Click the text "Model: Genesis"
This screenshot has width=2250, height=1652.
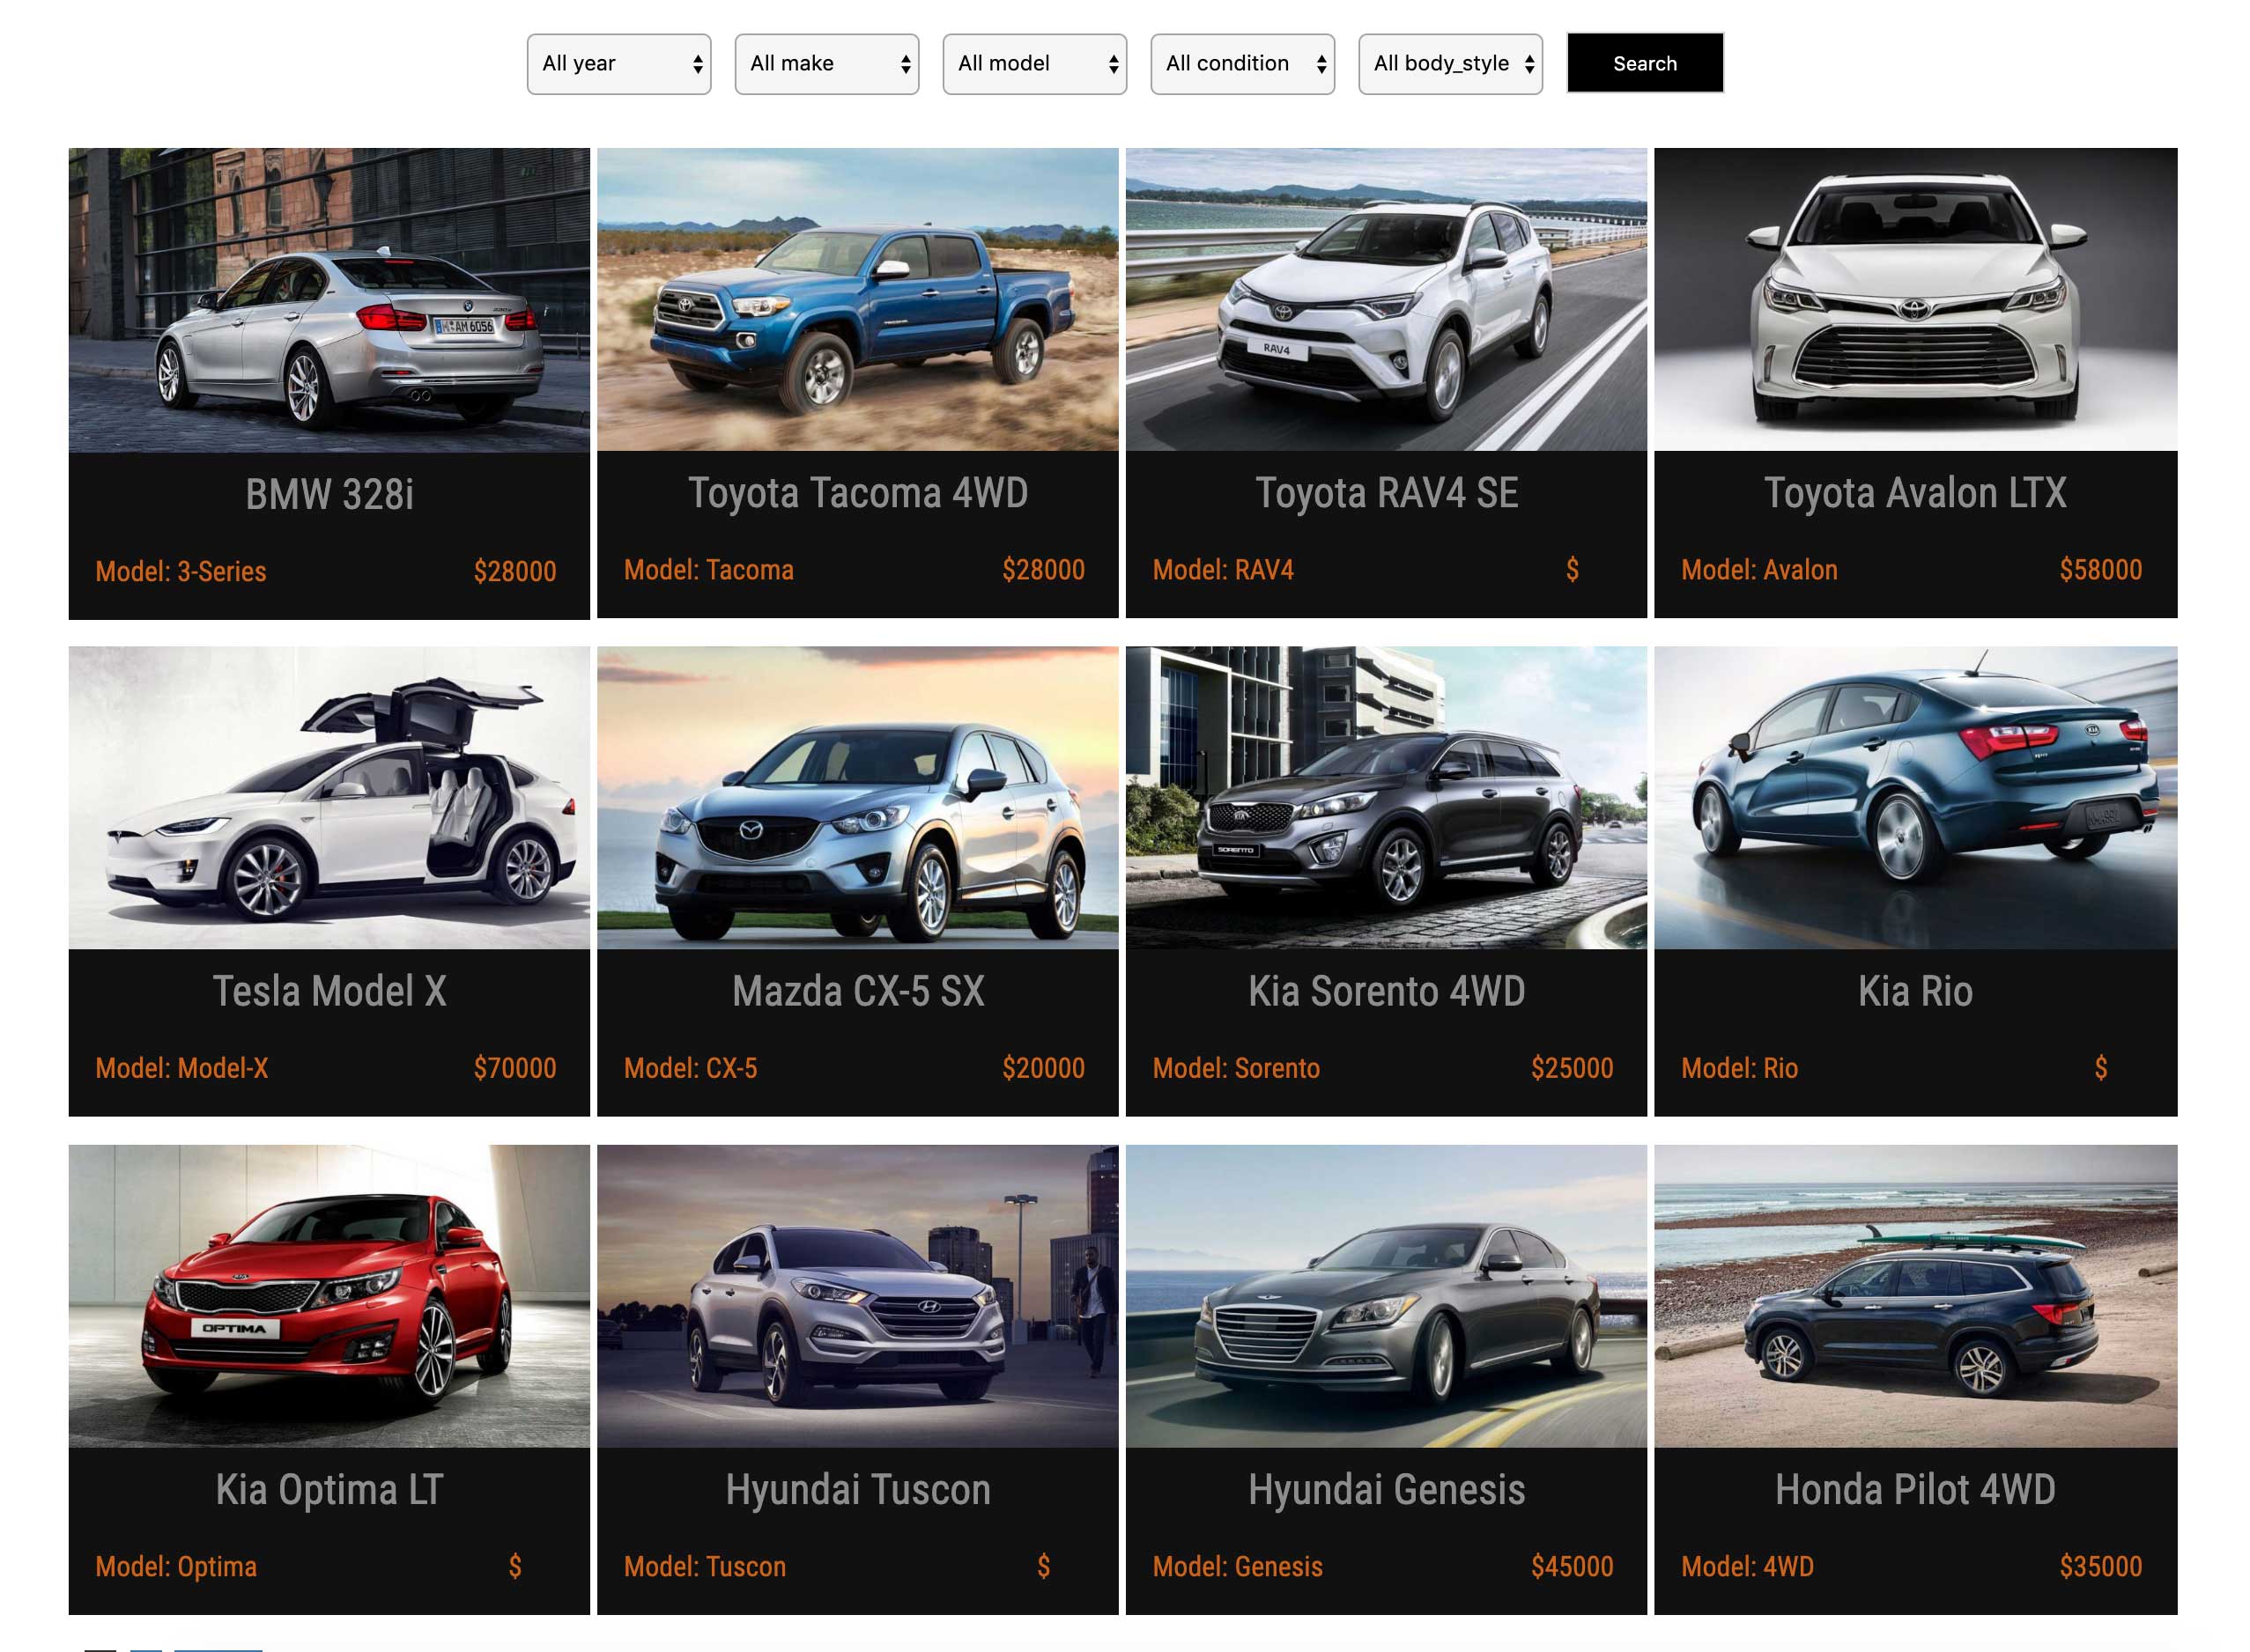pos(1238,1567)
